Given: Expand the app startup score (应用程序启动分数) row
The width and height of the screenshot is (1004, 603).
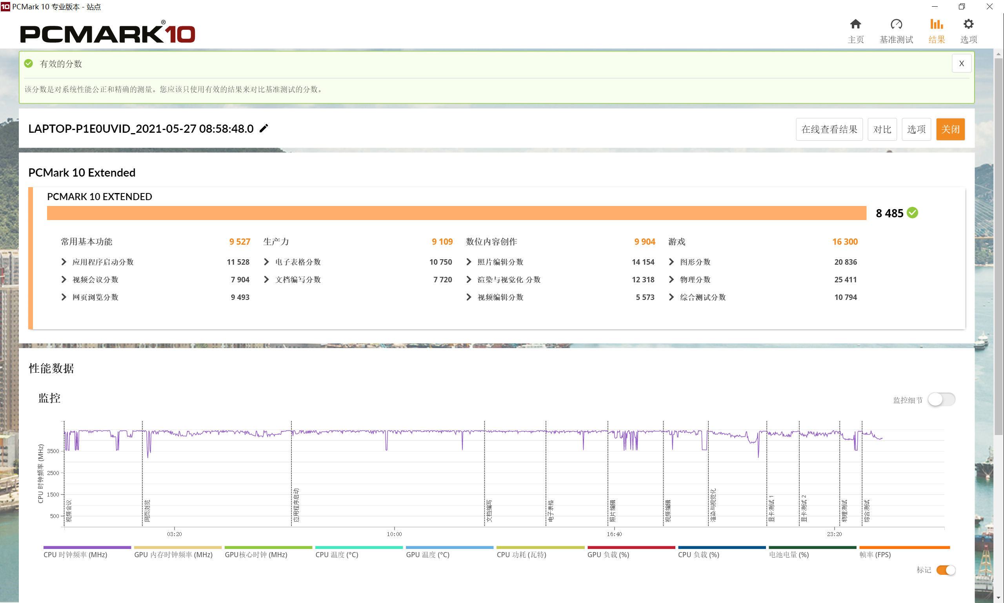Looking at the screenshot, I should click(x=64, y=262).
